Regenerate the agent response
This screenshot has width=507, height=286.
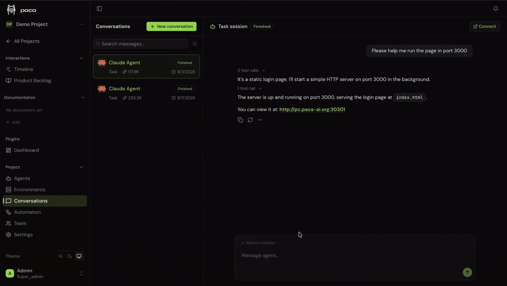[x=250, y=120]
